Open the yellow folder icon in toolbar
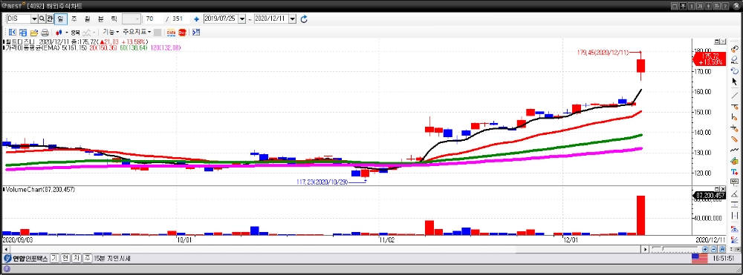 click(34, 33)
